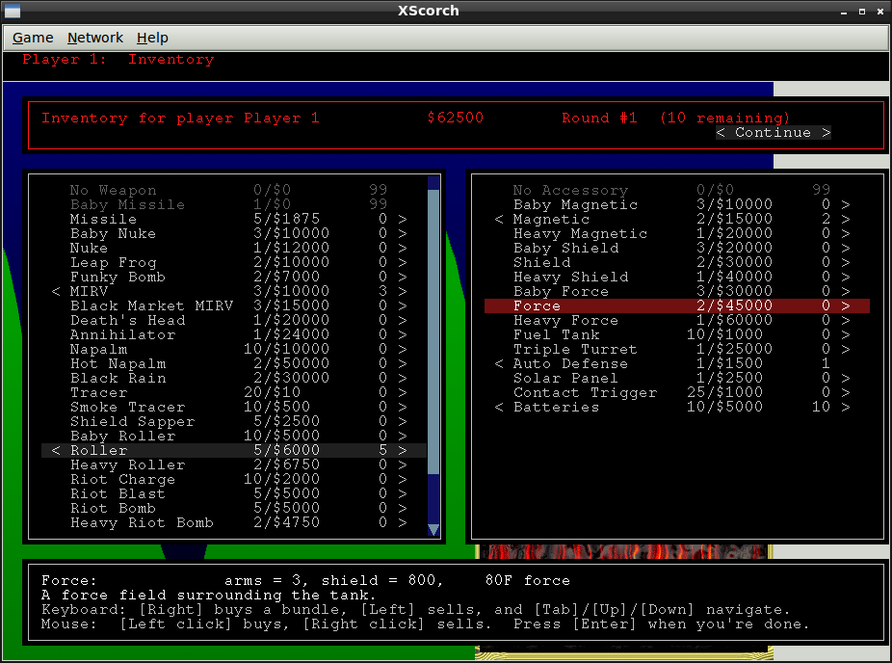Select the "Shield Sapper" weapon name

point(133,422)
